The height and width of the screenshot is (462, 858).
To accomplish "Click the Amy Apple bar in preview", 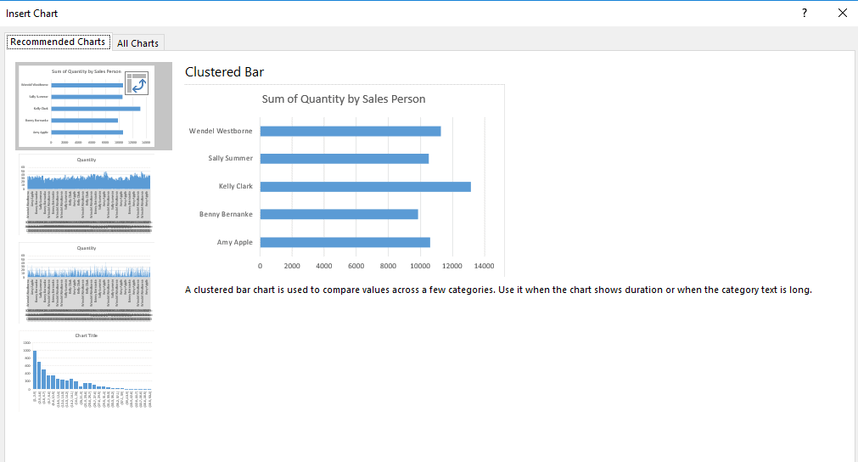I will point(345,242).
